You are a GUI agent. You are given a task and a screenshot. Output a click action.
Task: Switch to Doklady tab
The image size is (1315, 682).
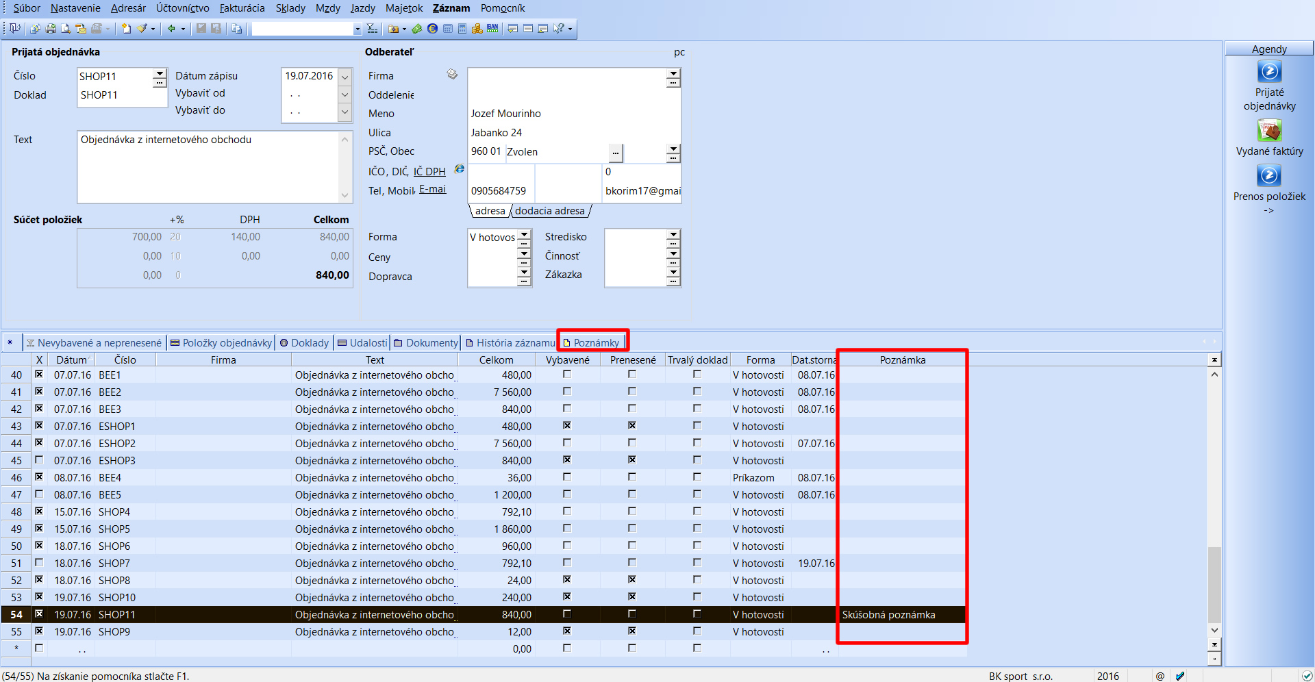[x=304, y=342]
